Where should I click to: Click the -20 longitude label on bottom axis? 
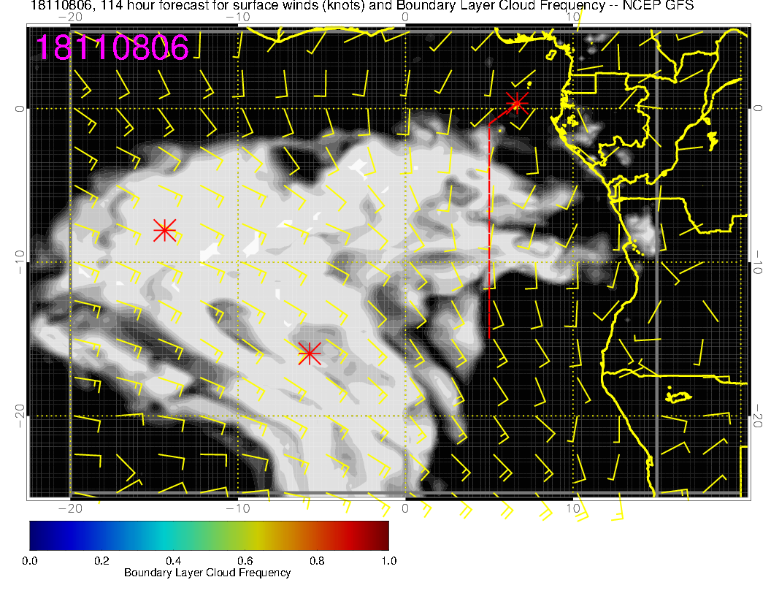(70, 508)
